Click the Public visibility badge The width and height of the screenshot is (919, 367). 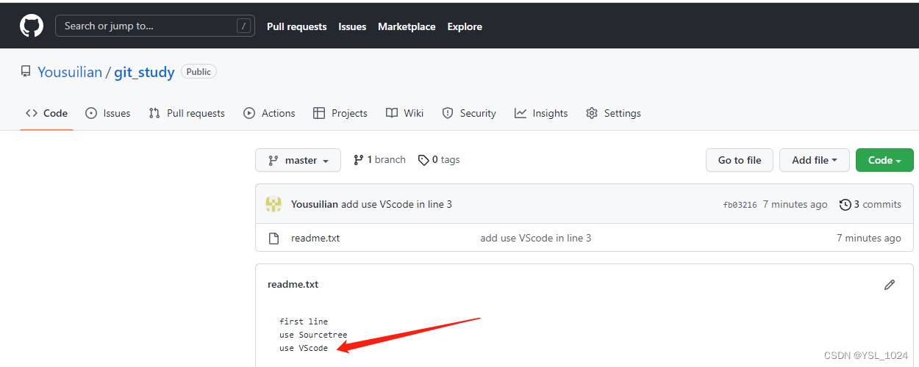[x=199, y=72]
